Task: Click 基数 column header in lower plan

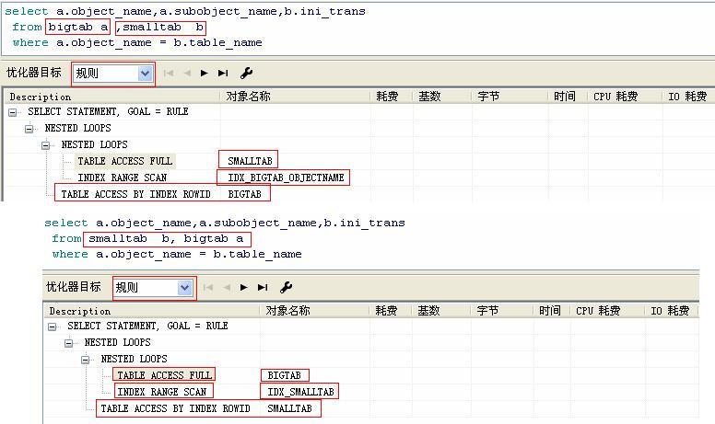Action: [441, 311]
